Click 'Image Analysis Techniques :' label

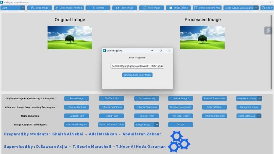click(31, 125)
